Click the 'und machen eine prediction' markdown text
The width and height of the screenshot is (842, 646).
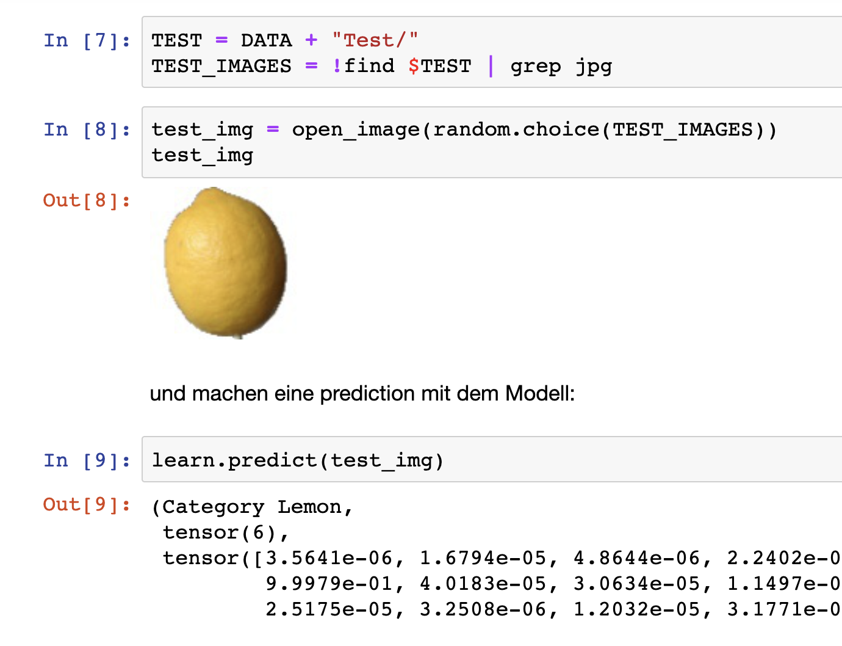click(362, 393)
